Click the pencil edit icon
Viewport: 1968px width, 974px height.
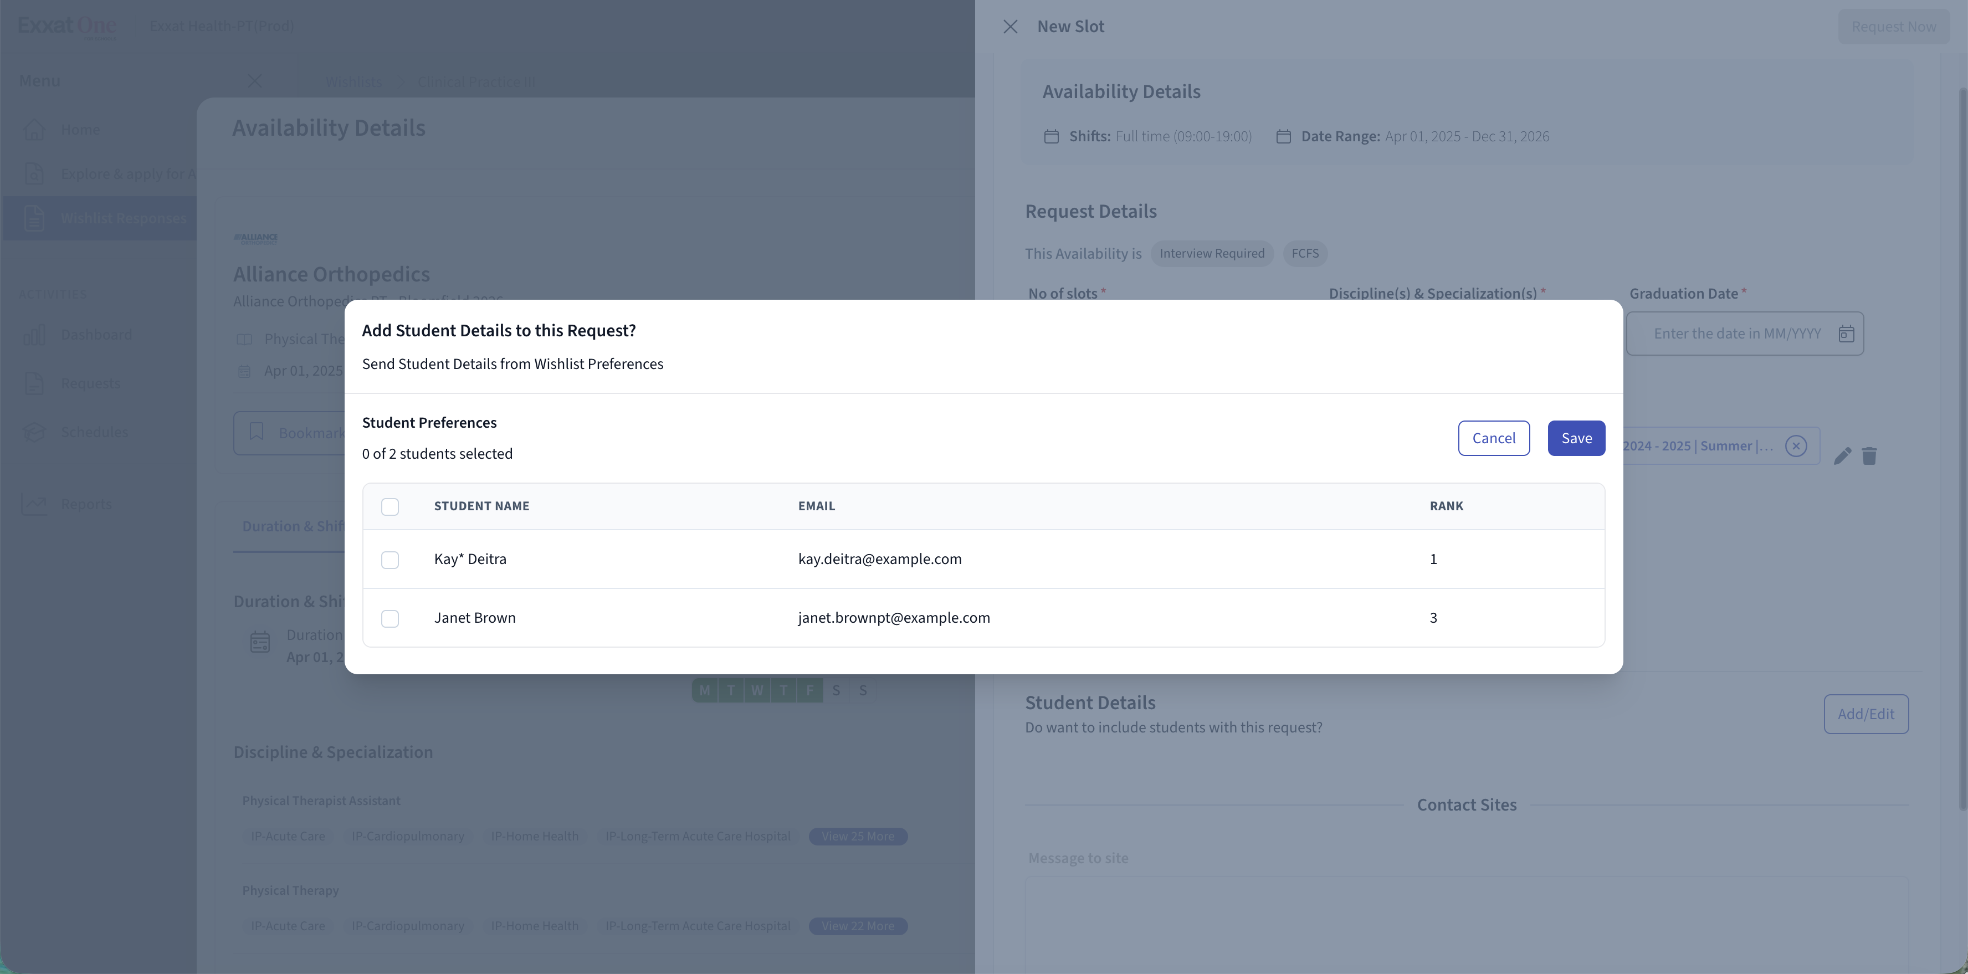1842,456
